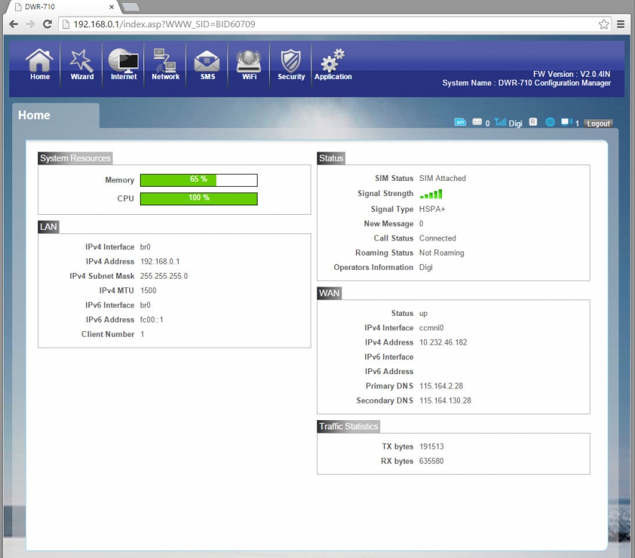635x558 pixels.
Task: Click the message envelope icon near Logout
Action: (x=477, y=121)
